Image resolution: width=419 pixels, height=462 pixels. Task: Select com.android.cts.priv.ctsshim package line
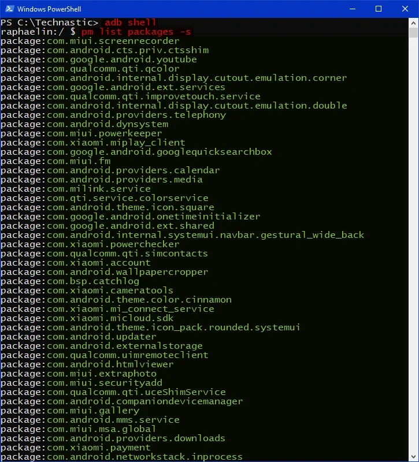coord(105,50)
